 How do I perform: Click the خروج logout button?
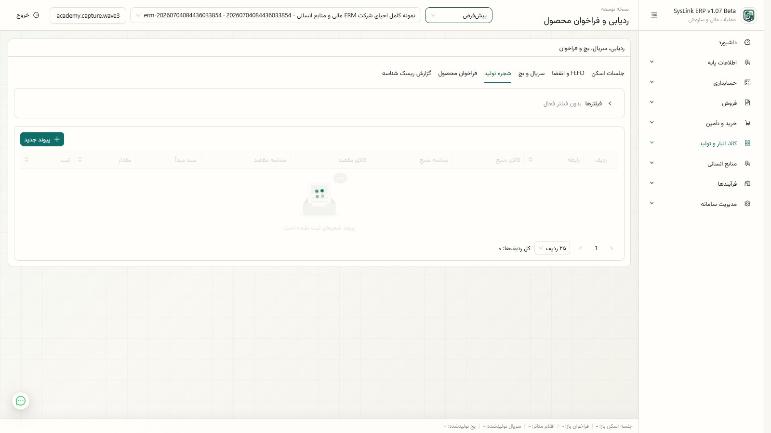27,15
